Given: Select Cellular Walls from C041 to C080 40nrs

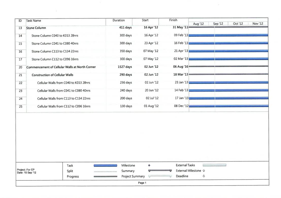Looking at the screenshot, I should tap(64, 90).
